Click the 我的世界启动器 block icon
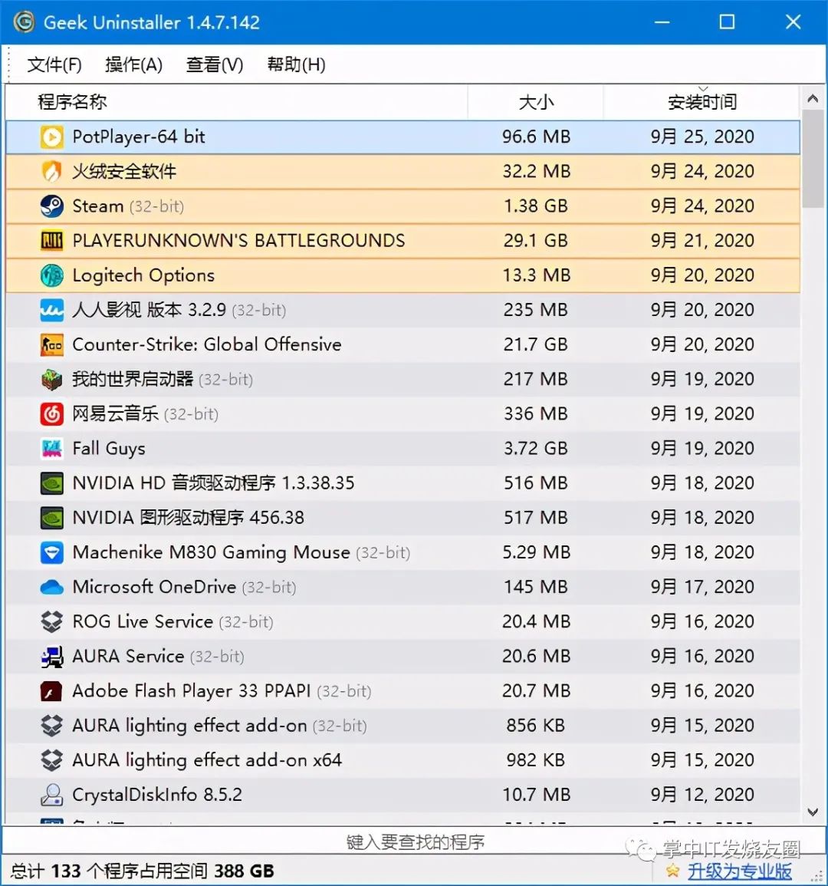The image size is (828, 886). tap(52, 379)
